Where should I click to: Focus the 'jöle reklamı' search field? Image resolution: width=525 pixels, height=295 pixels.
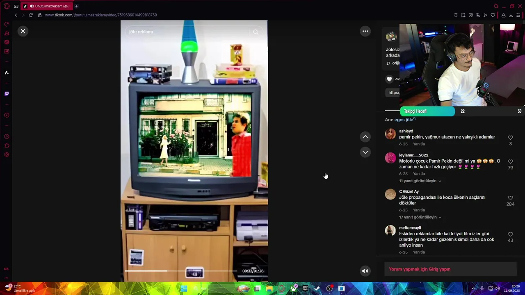188,32
